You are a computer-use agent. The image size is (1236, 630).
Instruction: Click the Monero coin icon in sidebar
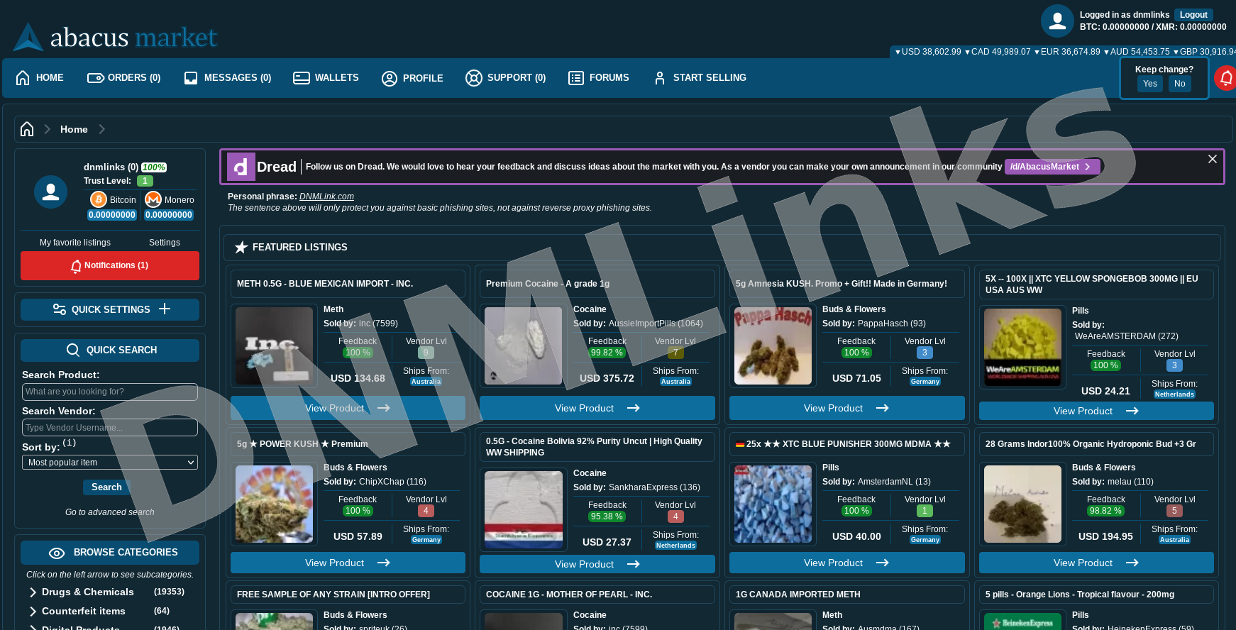pyautogui.click(x=153, y=200)
